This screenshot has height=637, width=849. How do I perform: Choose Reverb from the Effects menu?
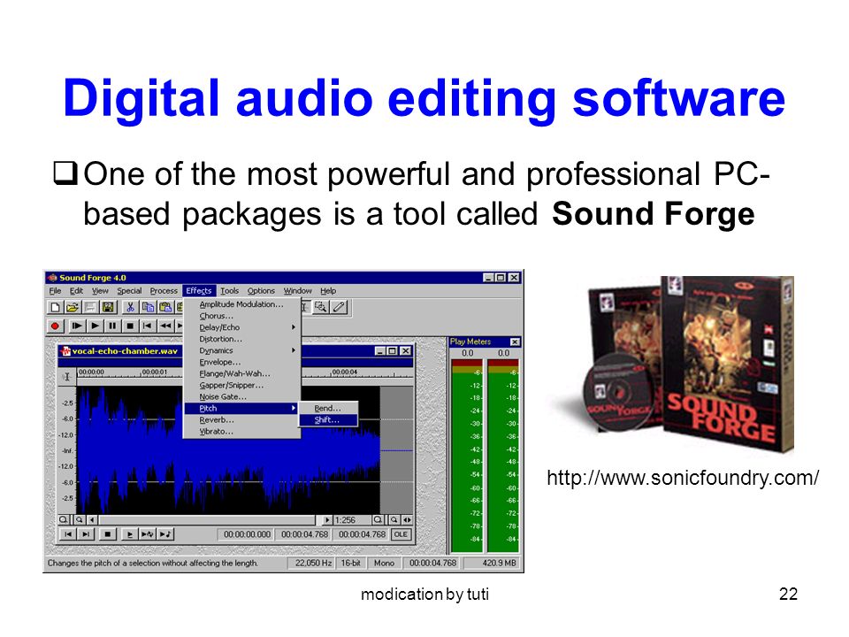click(242, 419)
